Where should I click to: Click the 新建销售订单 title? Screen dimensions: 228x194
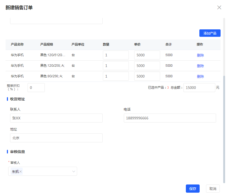[19, 8]
